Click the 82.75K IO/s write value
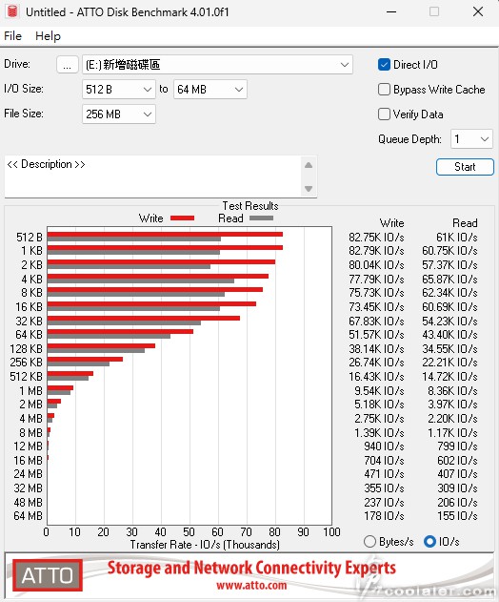The height and width of the screenshot is (602, 499). tap(376, 238)
